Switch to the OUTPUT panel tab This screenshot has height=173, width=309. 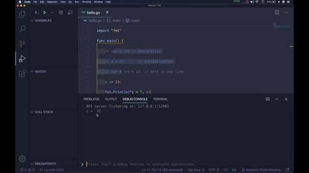(x=111, y=99)
